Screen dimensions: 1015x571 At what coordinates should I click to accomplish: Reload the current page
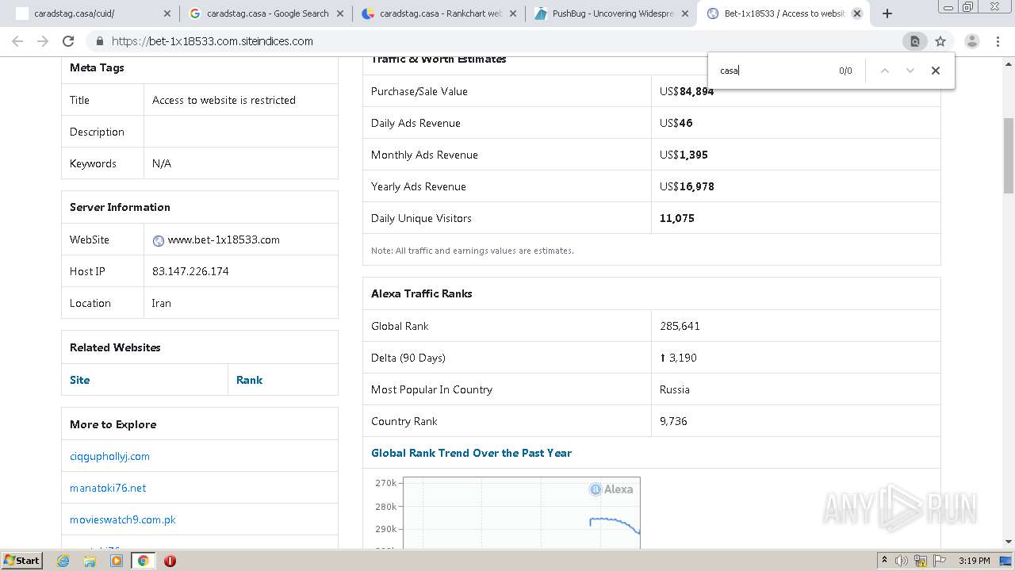(x=68, y=41)
